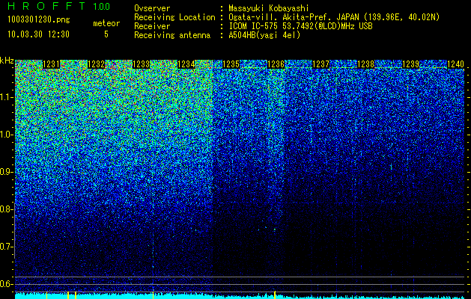
Task: Click the Ogata-vill. Akita-Pref. JAPAN location text
Action: click(x=334, y=17)
